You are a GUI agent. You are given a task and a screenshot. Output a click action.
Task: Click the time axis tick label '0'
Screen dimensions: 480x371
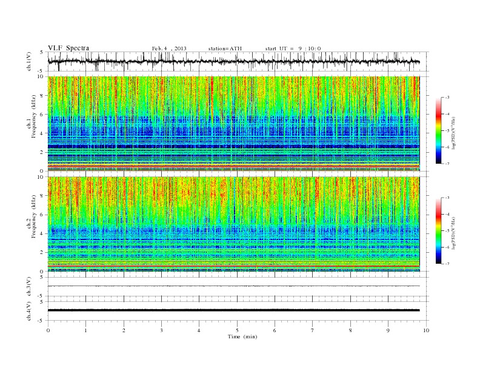point(48,330)
